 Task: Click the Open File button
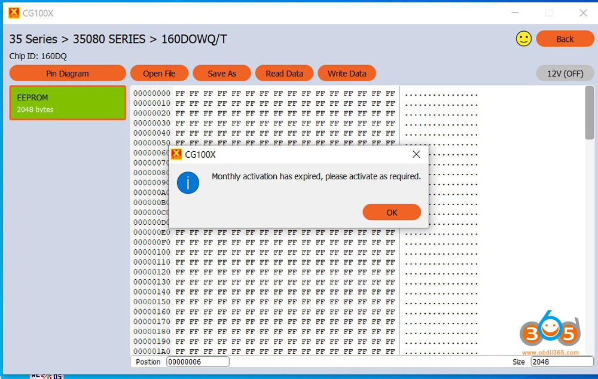(159, 74)
